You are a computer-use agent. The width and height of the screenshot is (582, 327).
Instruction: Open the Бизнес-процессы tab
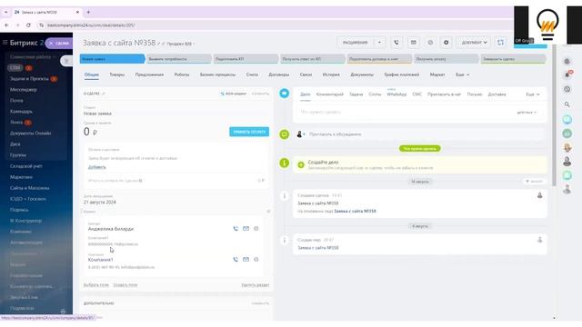217,74
